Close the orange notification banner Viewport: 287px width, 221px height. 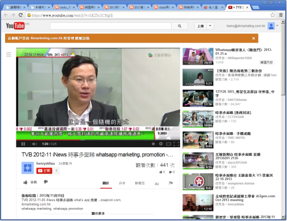click(x=253, y=39)
